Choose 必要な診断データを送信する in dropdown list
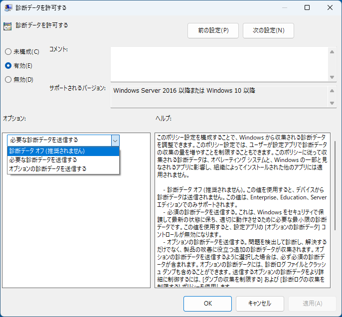The width and height of the screenshot is (342, 317). (x=63, y=160)
